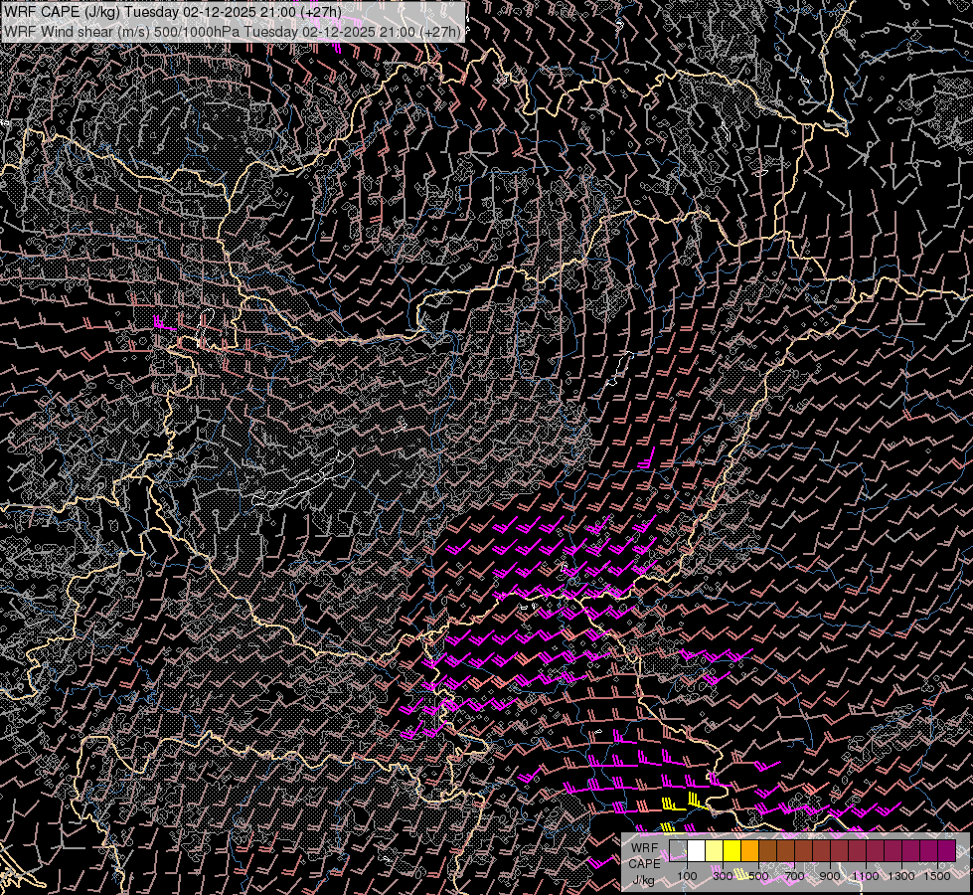Select the 500 tick label in legend
Viewport: 973px width, 895px height.
click(759, 876)
